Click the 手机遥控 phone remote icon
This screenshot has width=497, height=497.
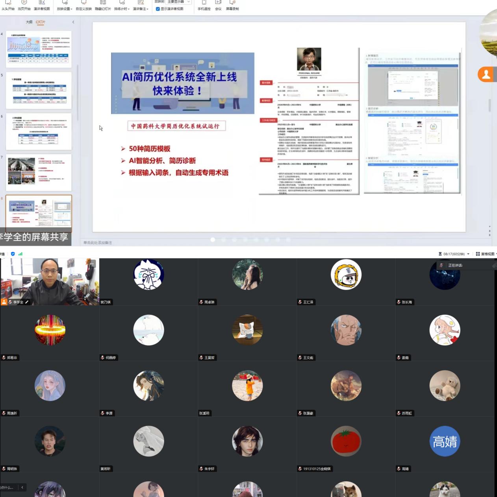[x=204, y=3]
